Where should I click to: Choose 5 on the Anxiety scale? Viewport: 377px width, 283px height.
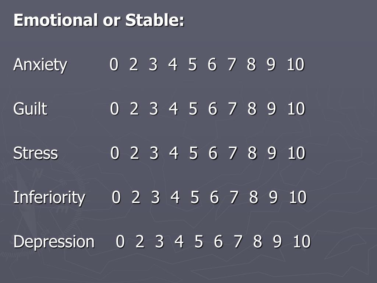[192, 64]
